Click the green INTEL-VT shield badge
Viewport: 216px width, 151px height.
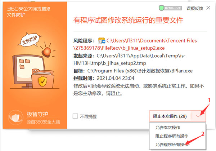tap(170, 8)
